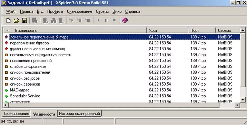The width and height of the screenshot is (247, 125).
Task: Toggle the sort triangle in the list header
Action: pos(8,30)
